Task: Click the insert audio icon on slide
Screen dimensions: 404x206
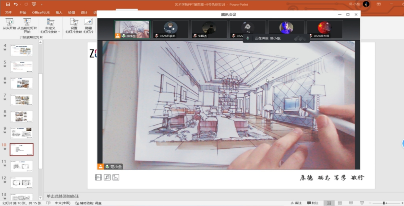Action: 107,177
